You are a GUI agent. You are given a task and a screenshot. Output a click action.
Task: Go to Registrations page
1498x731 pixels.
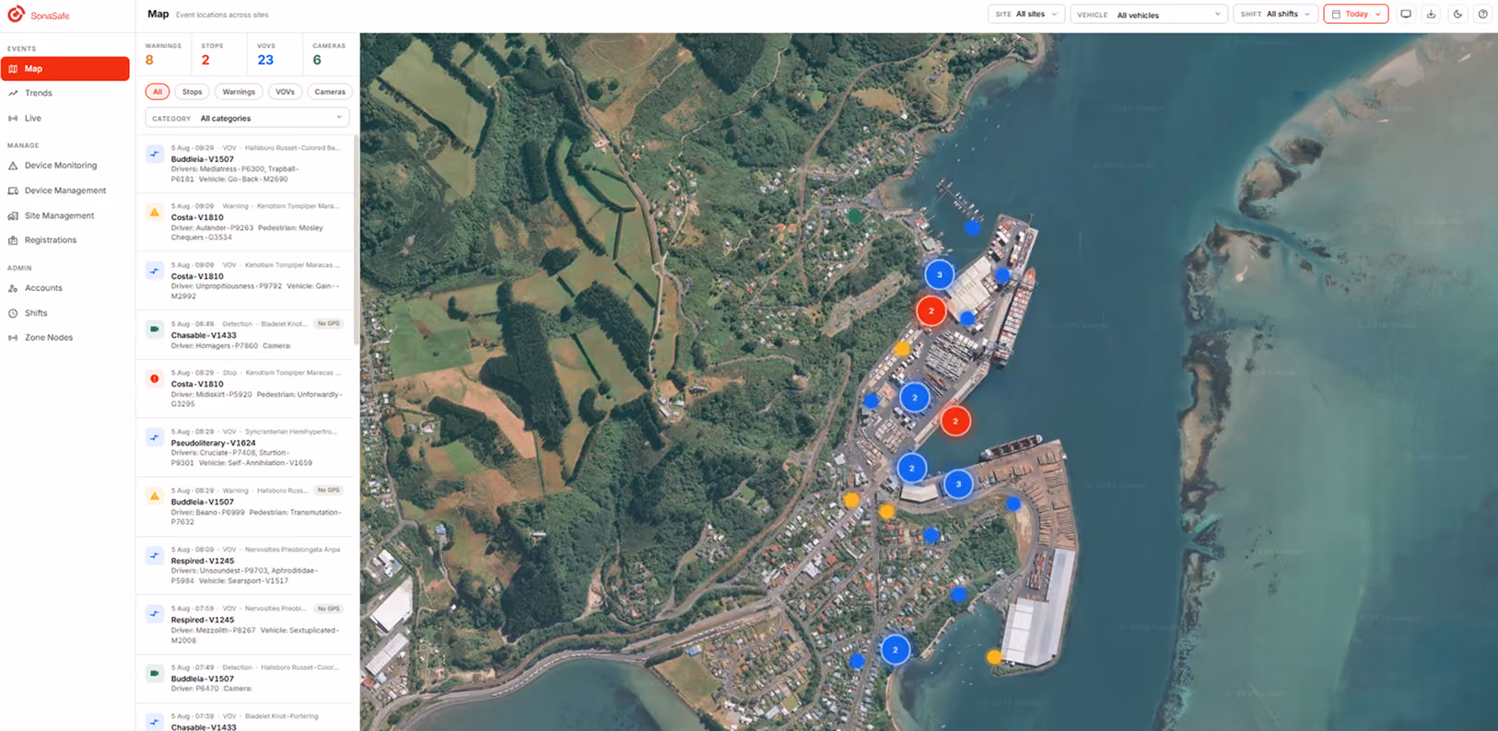(65, 240)
